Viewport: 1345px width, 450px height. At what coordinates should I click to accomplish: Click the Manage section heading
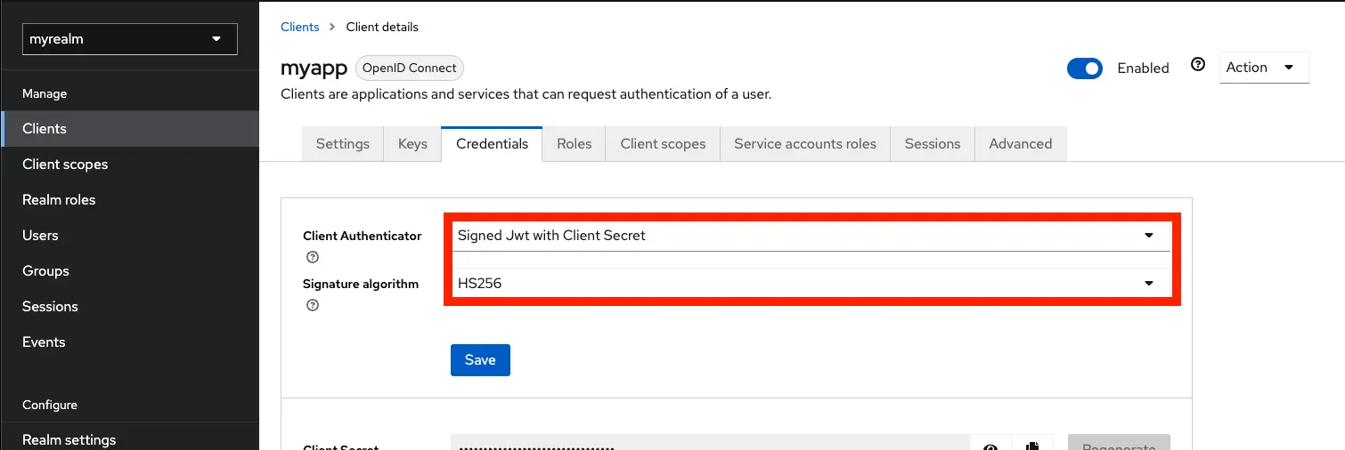pyautogui.click(x=45, y=93)
